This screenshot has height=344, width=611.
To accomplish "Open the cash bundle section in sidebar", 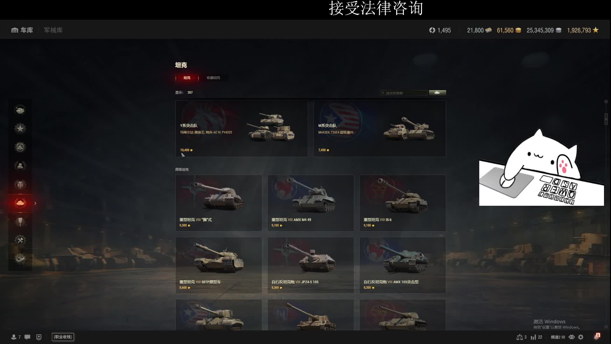I will [x=20, y=259].
